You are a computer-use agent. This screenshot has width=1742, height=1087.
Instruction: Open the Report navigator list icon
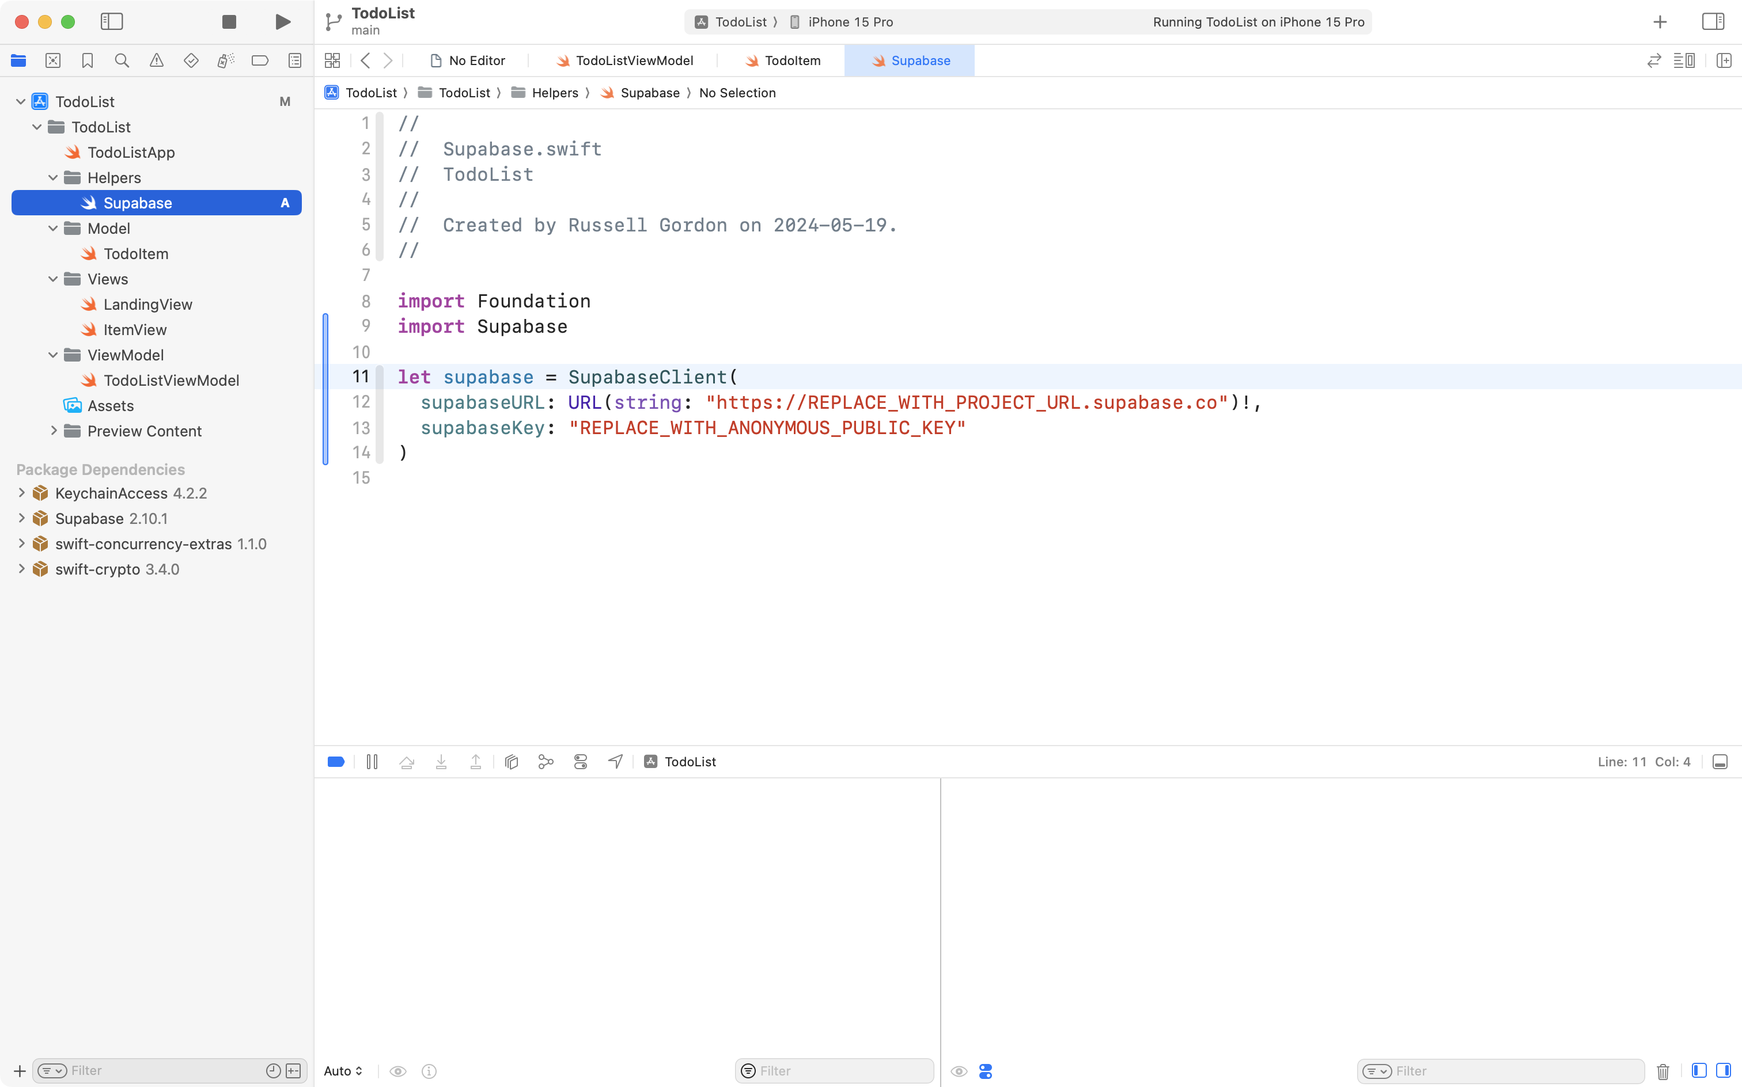pyautogui.click(x=294, y=60)
